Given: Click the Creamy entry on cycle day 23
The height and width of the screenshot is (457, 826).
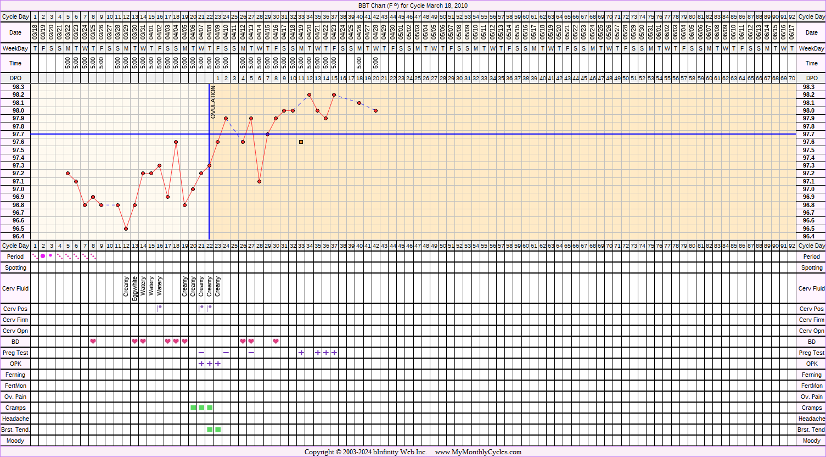Looking at the screenshot, I should coord(218,287).
